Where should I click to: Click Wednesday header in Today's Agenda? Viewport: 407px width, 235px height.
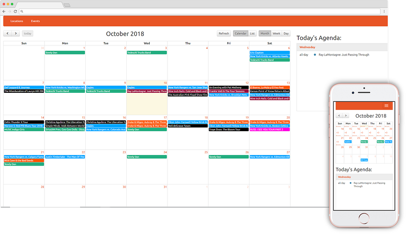coord(307,47)
